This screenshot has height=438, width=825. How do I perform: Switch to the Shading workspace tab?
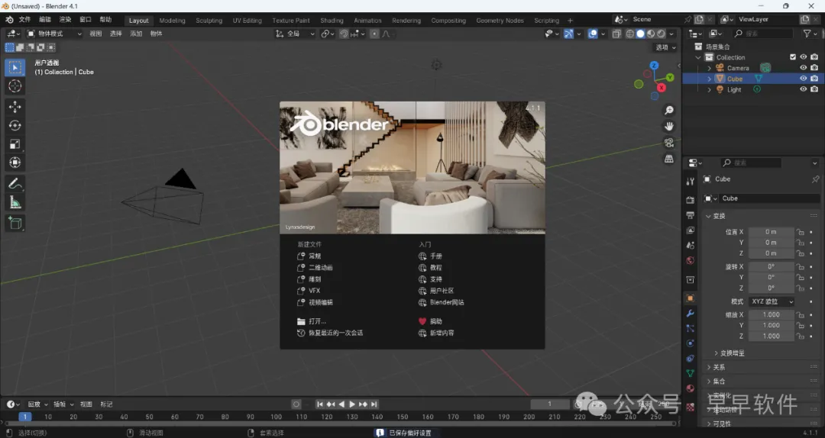[x=332, y=21]
